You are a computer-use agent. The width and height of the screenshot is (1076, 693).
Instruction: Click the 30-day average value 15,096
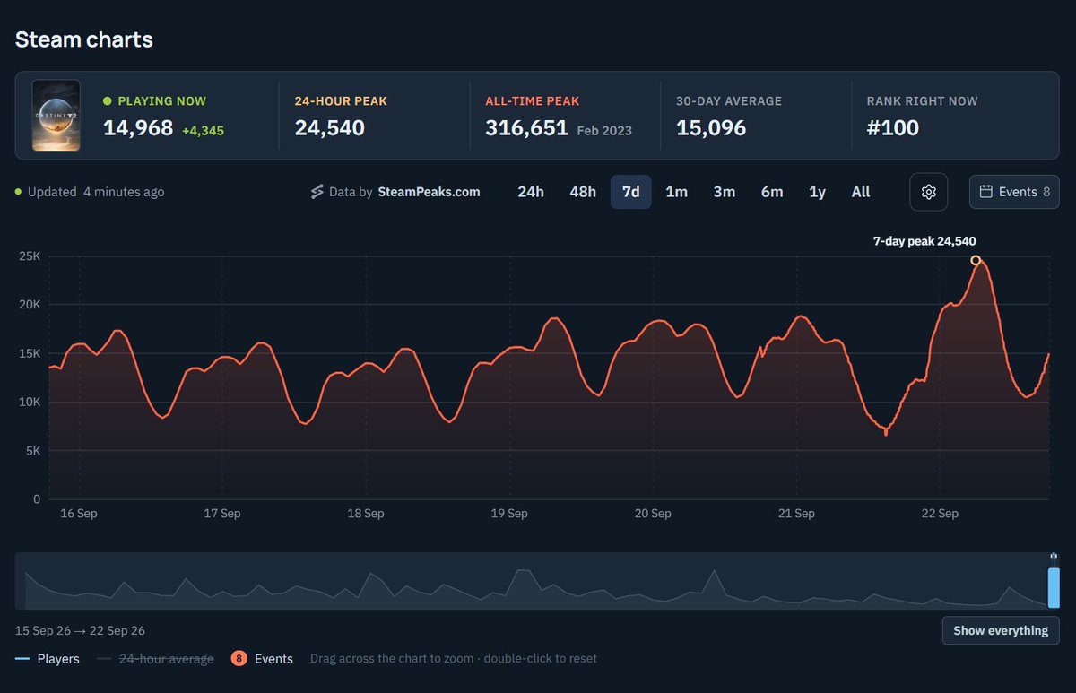coord(711,128)
